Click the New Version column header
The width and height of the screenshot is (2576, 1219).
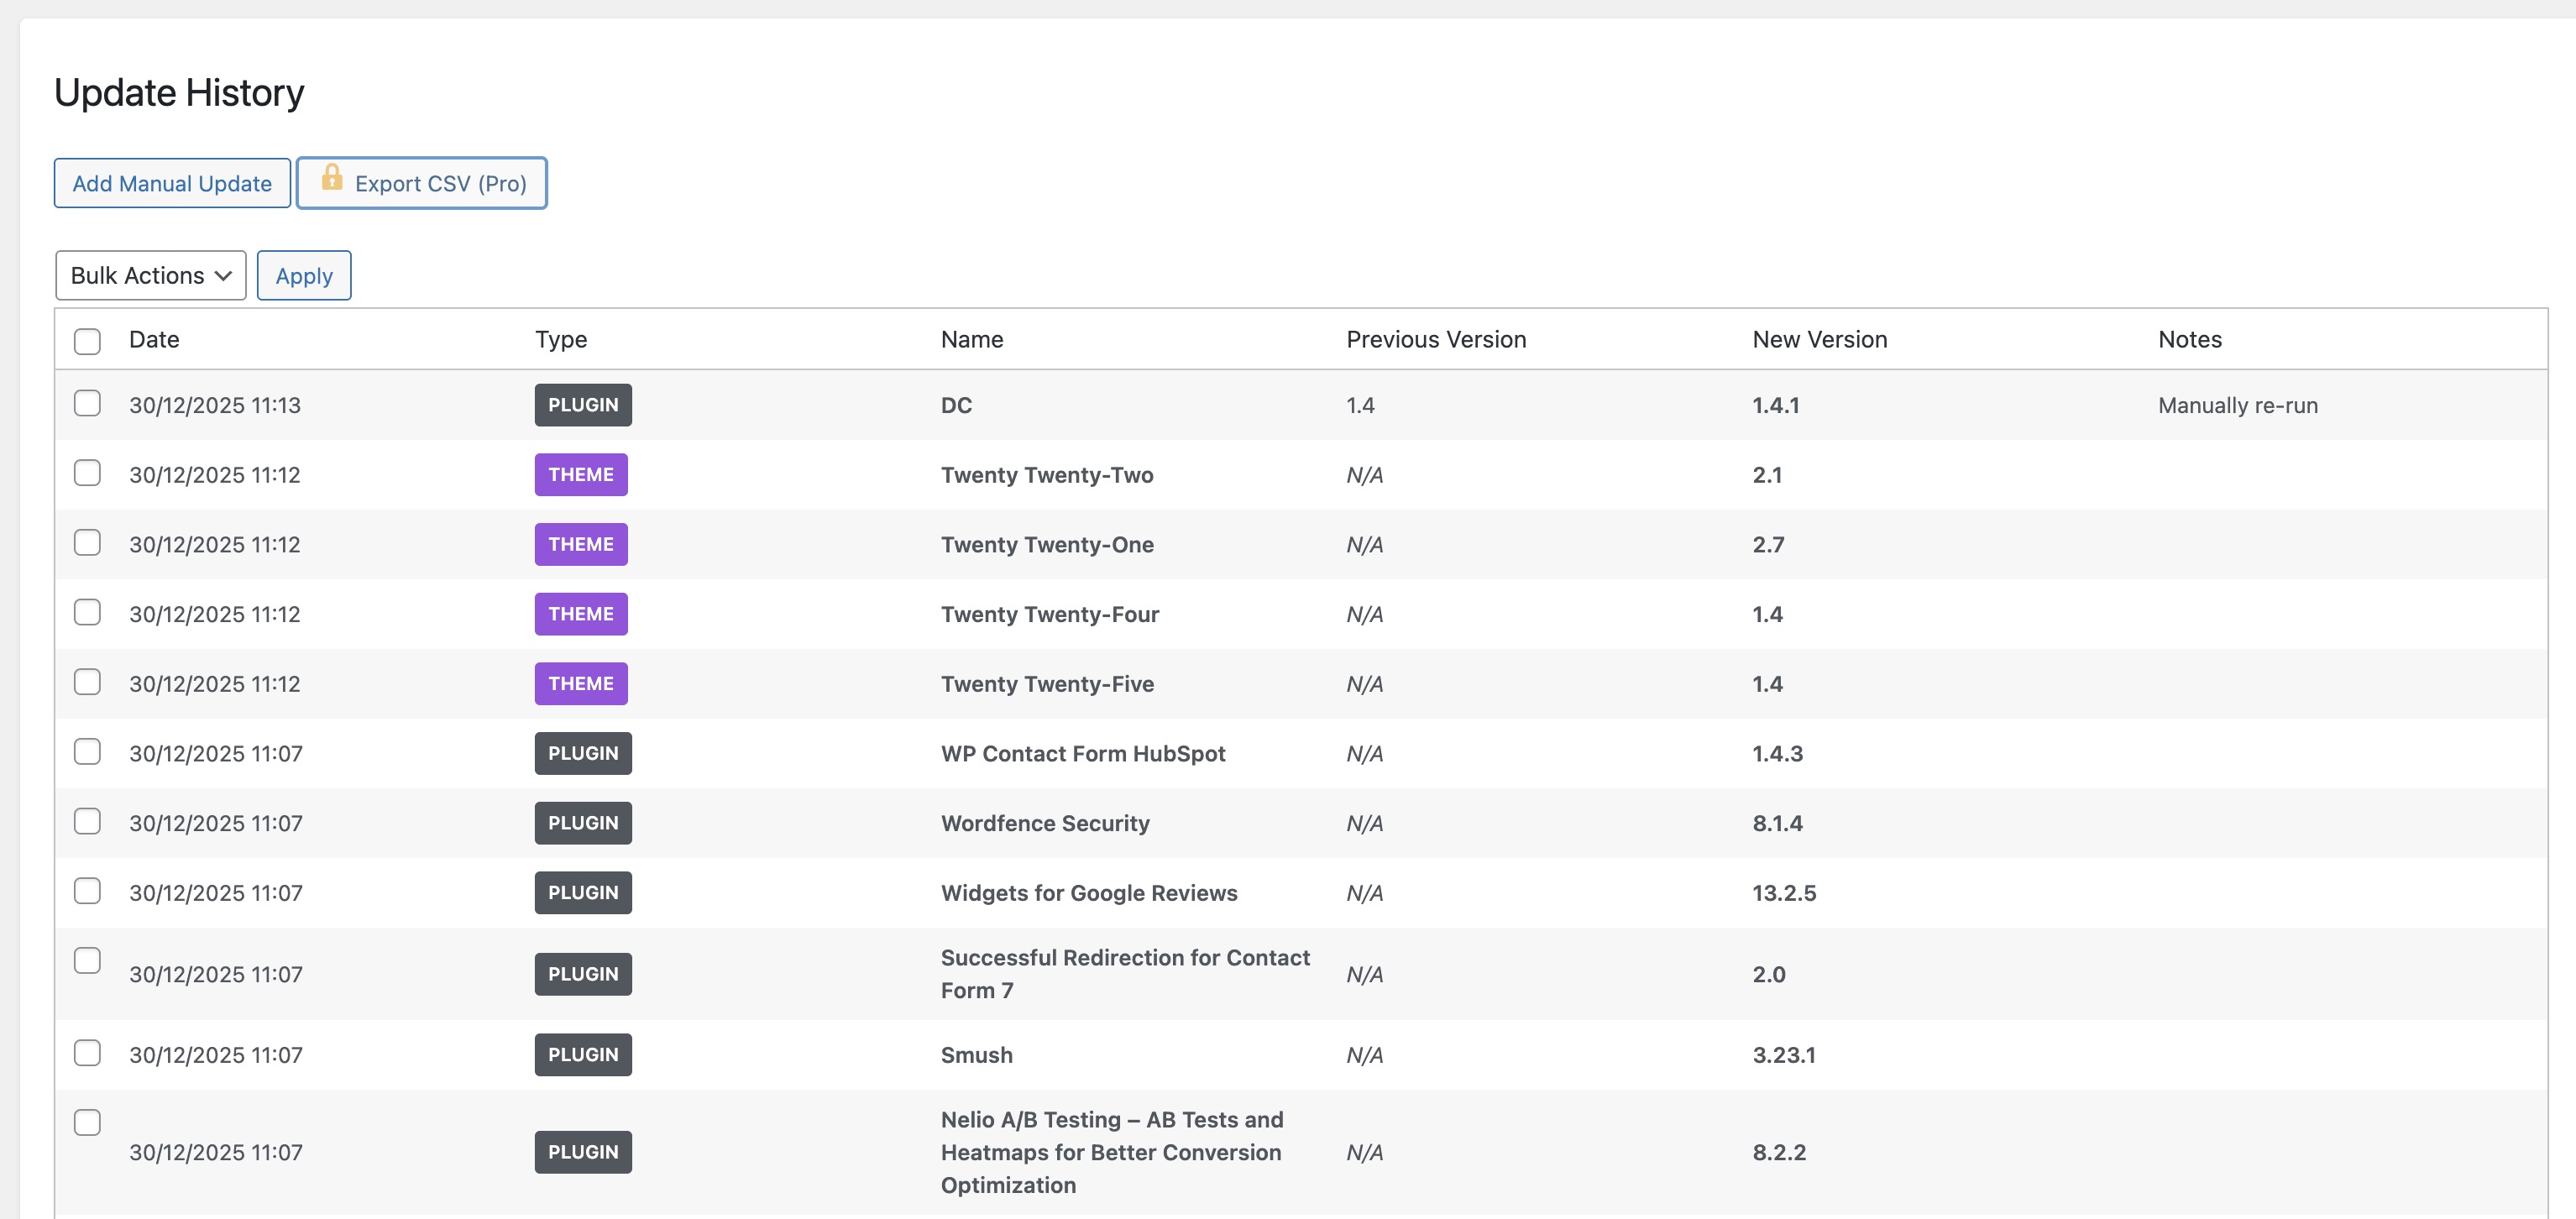(1819, 339)
